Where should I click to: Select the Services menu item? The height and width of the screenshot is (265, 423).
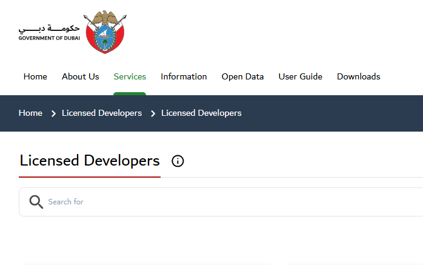point(130,76)
